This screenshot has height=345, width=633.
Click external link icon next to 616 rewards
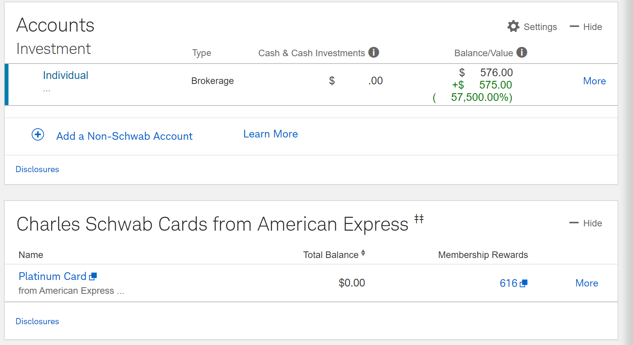pyautogui.click(x=524, y=283)
